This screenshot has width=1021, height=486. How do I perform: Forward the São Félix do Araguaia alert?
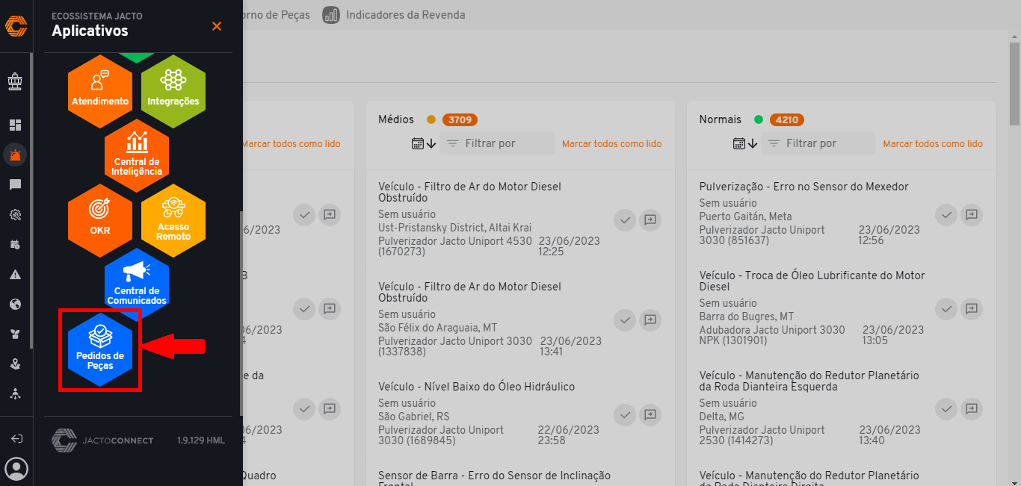coord(650,320)
